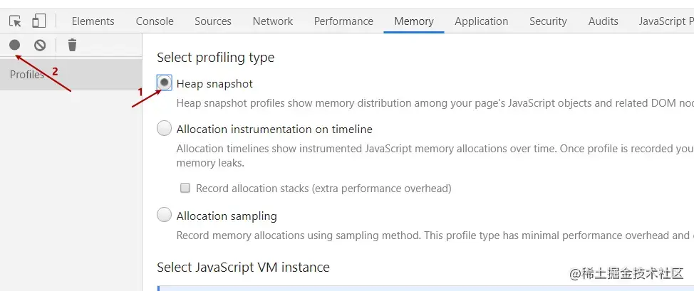Open the Network tab
The height and width of the screenshot is (291, 694).
(273, 21)
